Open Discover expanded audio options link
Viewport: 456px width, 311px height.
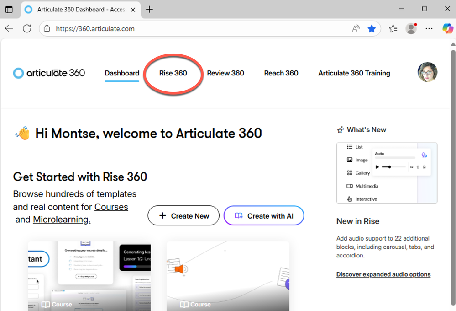[383, 274]
